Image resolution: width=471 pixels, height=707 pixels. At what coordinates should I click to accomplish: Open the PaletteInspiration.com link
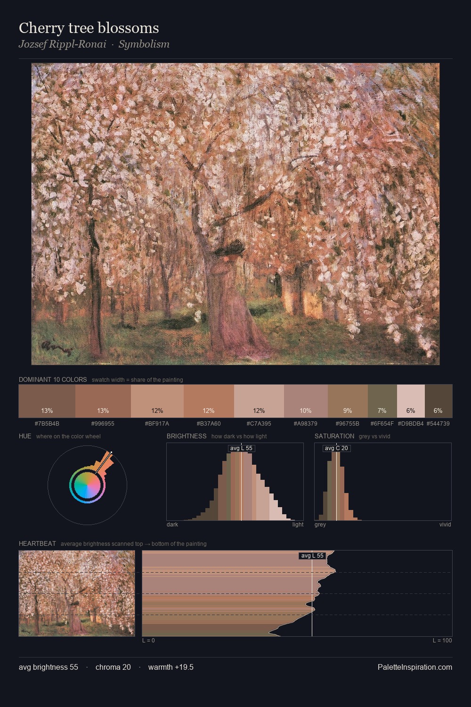point(415,667)
